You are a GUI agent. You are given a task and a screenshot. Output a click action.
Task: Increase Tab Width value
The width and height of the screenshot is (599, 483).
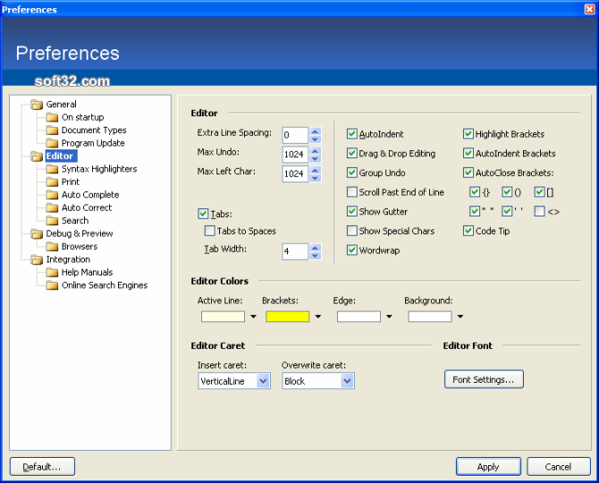point(316,248)
